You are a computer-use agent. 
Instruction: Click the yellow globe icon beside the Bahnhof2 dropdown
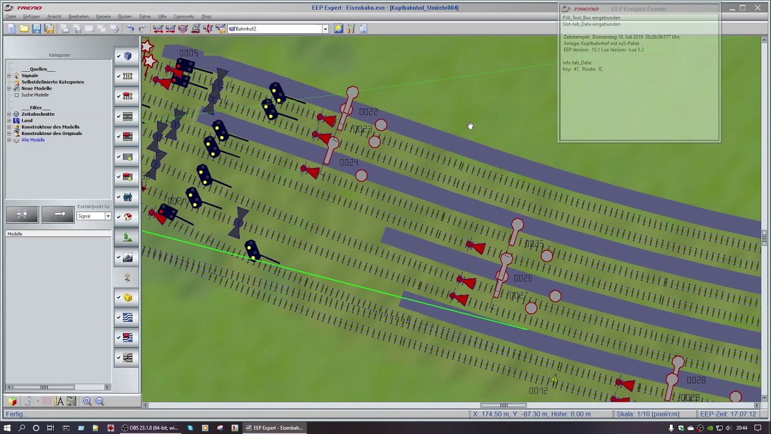(339, 29)
